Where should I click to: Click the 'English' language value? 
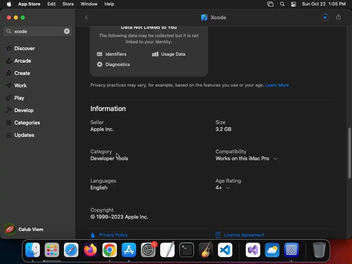pyautogui.click(x=99, y=188)
